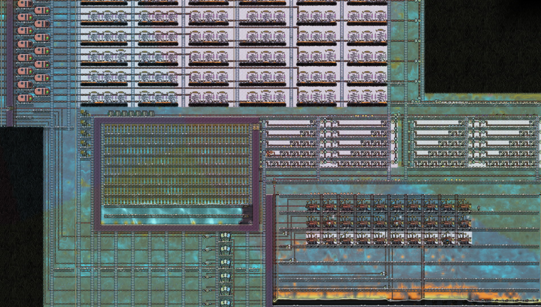
Task: Click the FPS counter in the corner
Action: click(6, 3)
